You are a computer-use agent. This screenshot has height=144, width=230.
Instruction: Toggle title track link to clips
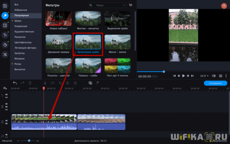click(7, 97)
